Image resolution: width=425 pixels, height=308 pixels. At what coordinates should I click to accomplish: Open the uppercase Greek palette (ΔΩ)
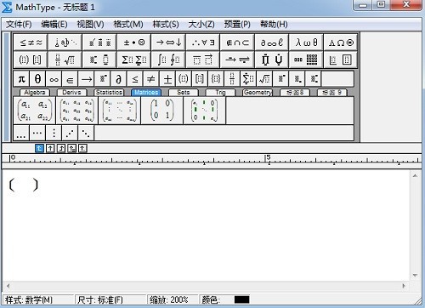coord(341,43)
